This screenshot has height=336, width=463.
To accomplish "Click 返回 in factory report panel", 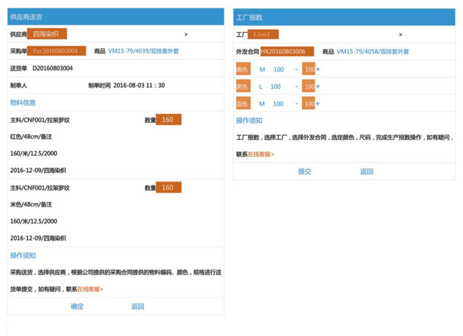I will pyautogui.click(x=366, y=171).
